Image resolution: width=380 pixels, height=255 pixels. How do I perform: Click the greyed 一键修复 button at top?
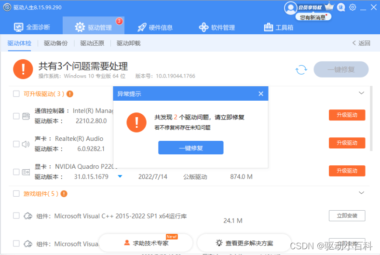tap(341, 69)
